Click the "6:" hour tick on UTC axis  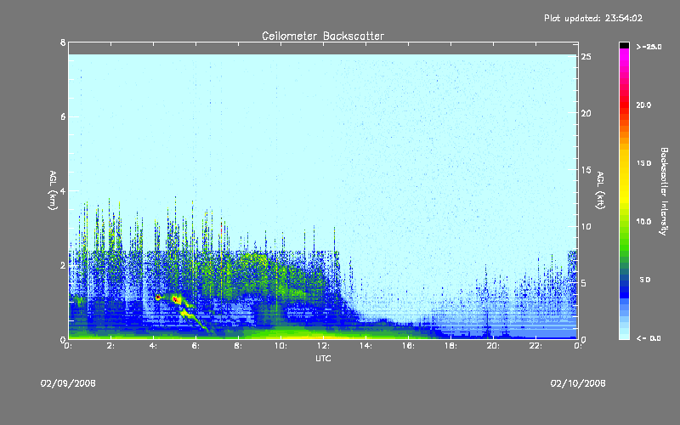coord(196,346)
